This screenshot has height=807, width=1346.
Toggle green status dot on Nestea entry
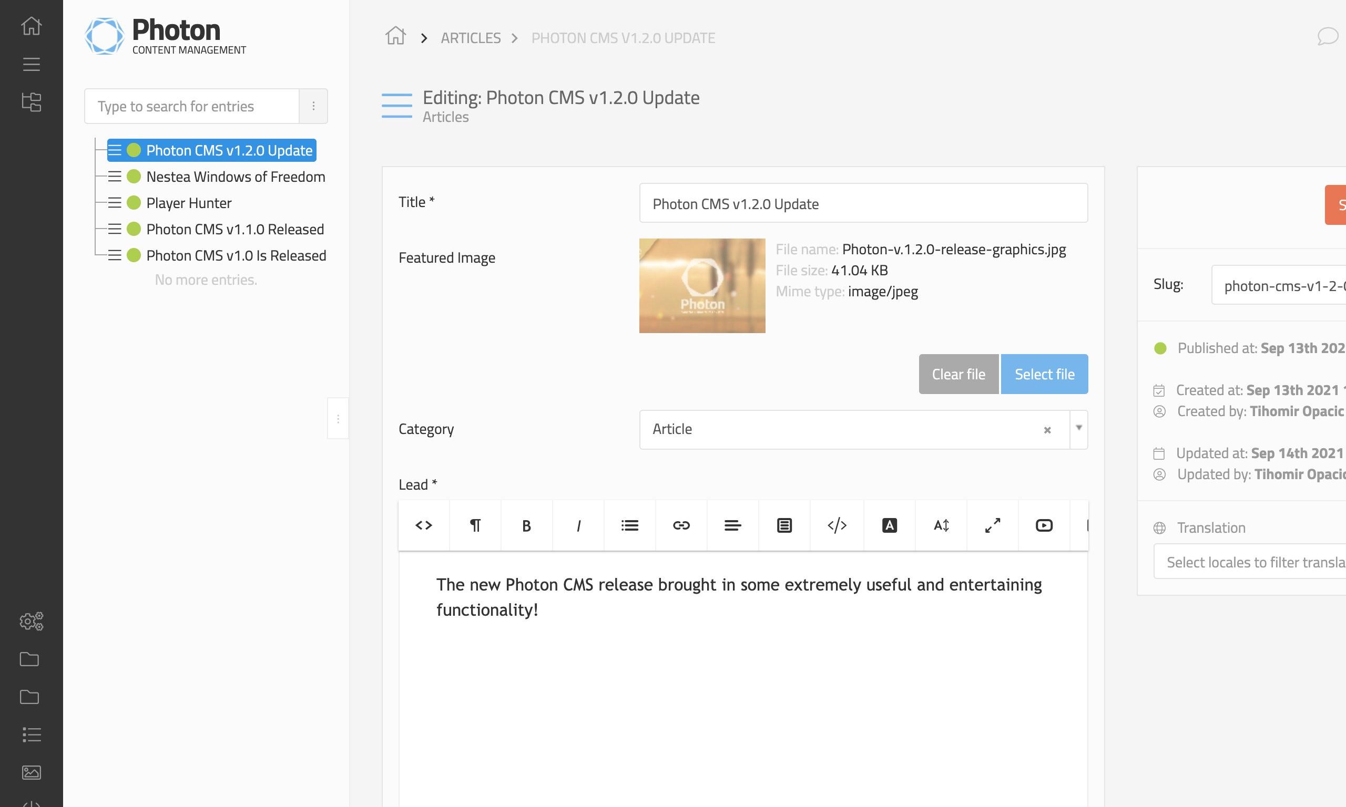(134, 176)
